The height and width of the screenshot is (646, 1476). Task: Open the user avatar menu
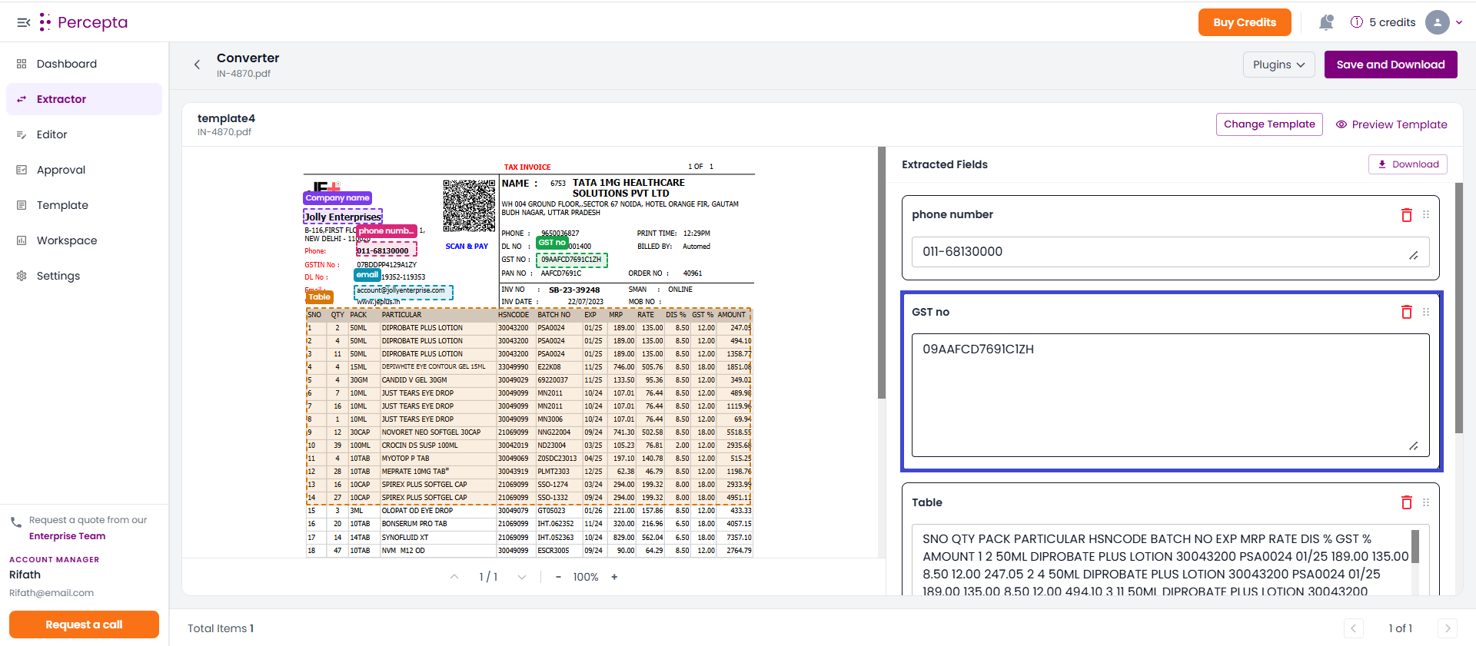[1438, 22]
